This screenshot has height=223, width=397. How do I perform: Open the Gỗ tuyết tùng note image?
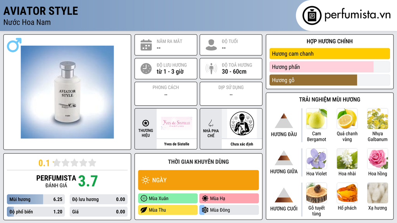(x=316, y=193)
